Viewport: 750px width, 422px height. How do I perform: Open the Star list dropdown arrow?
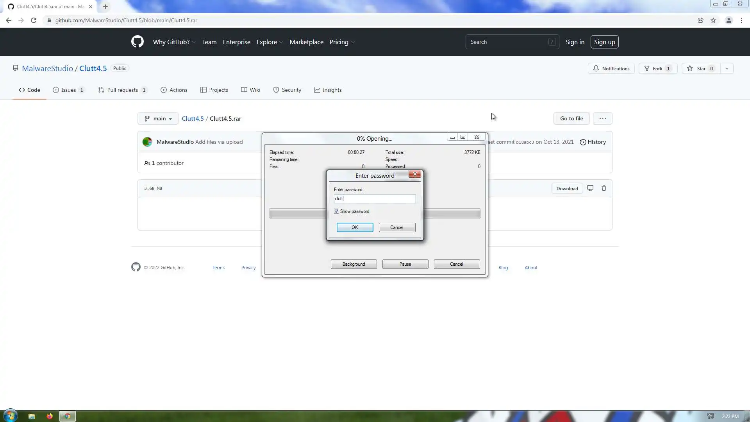(x=727, y=68)
